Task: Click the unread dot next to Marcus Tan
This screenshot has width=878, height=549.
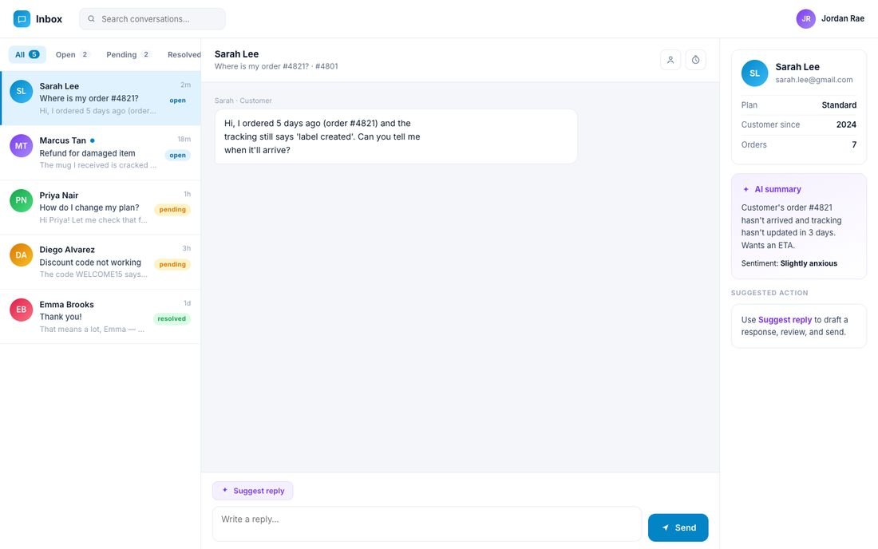Action: click(x=93, y=140)
